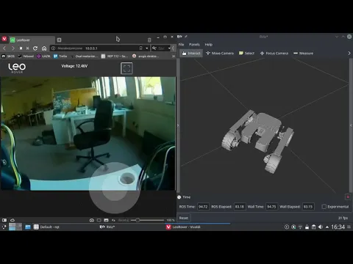The image size is (353, 264).
Task: Expand RViz toolbar overflow arrow
Action: 349,53
